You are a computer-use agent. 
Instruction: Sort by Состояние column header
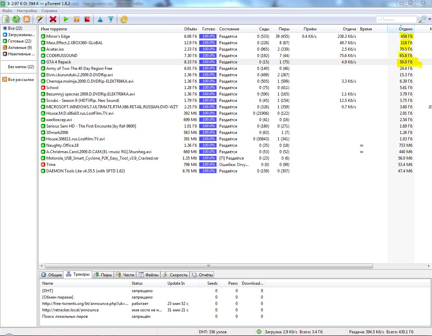234,29
